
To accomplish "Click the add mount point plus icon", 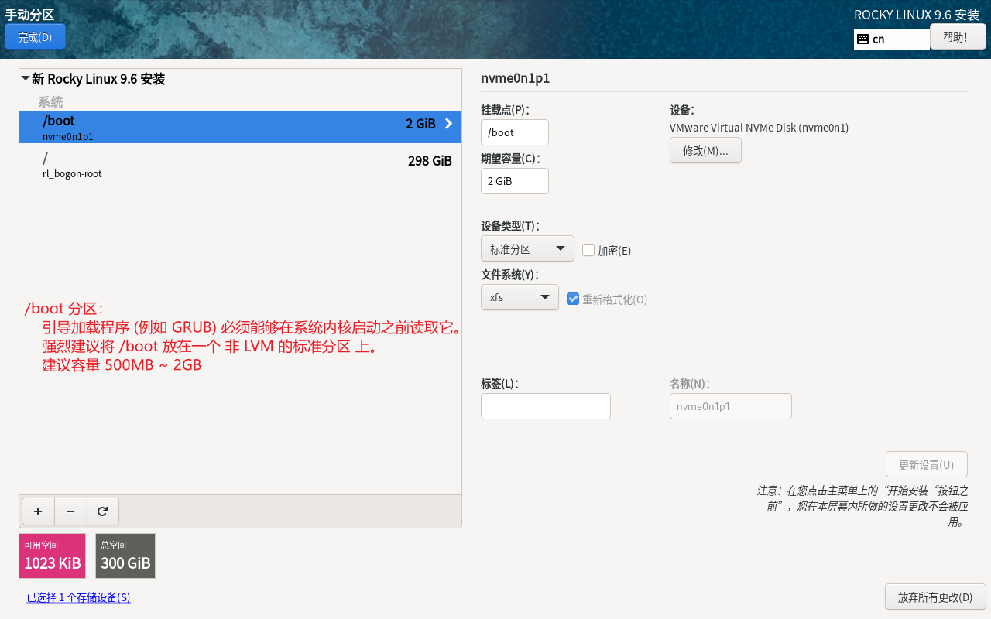I will click(x=38, y=511).
